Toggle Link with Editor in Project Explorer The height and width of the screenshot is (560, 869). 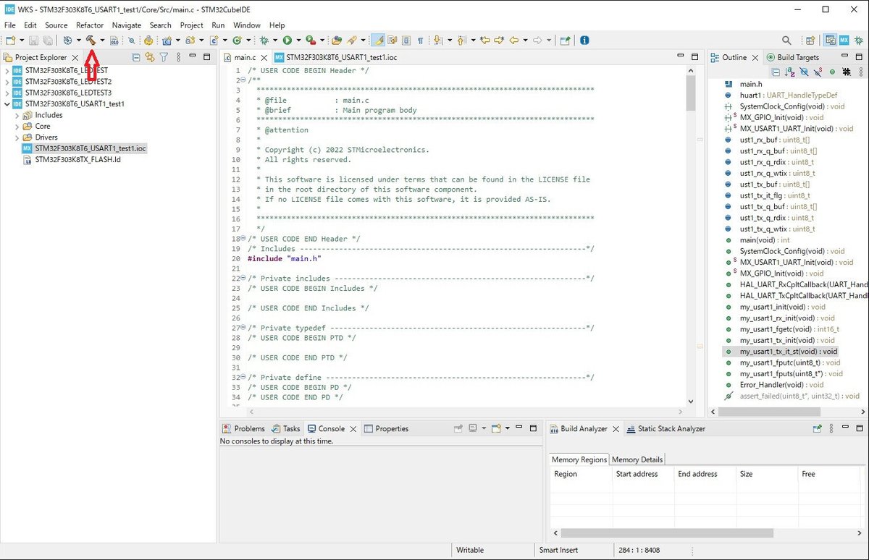150,57
